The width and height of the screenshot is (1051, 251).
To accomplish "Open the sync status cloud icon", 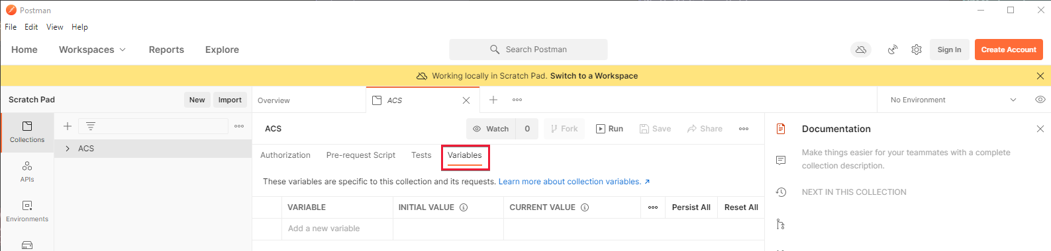I will pyautogui.click(x=861, y=50).
